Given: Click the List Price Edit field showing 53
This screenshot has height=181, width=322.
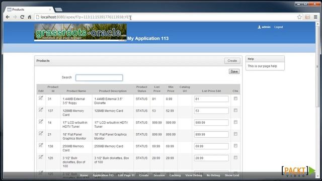Looking at the screenshot, I should (211, 111).
